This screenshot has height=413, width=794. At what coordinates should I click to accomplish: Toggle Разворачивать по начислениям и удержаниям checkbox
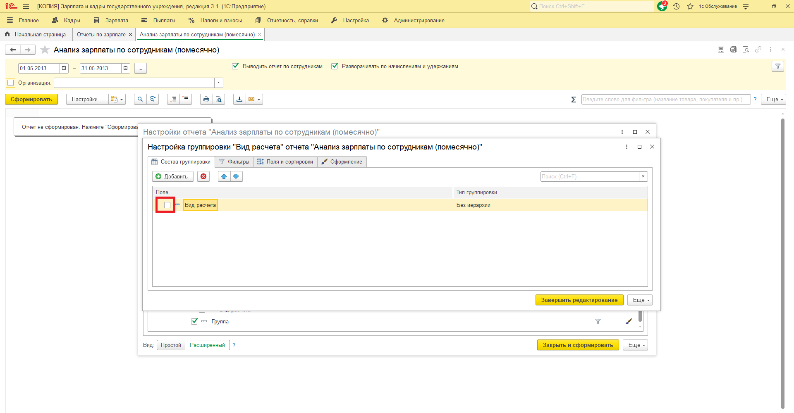(x=335, y=66)
